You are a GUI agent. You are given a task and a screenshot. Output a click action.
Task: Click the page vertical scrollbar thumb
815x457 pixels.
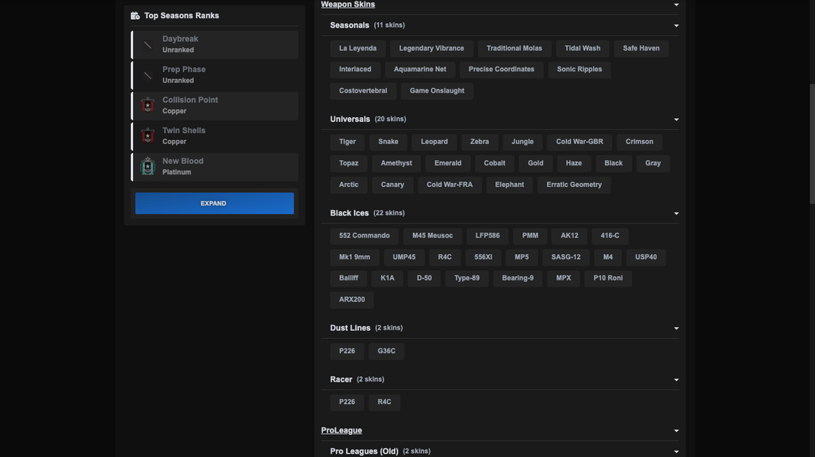click(812, 144)
